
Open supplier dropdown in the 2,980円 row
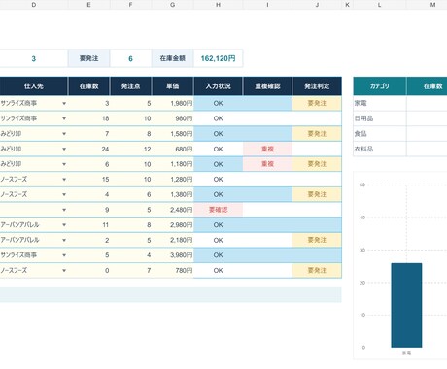[x=64, y=225]
